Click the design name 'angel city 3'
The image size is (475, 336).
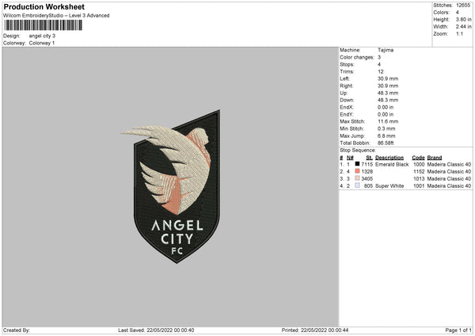[x=42, y=36]
